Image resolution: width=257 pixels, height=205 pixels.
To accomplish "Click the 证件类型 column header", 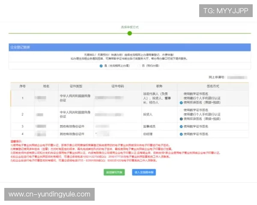I will pyautogui.click(x=76, y=86).
